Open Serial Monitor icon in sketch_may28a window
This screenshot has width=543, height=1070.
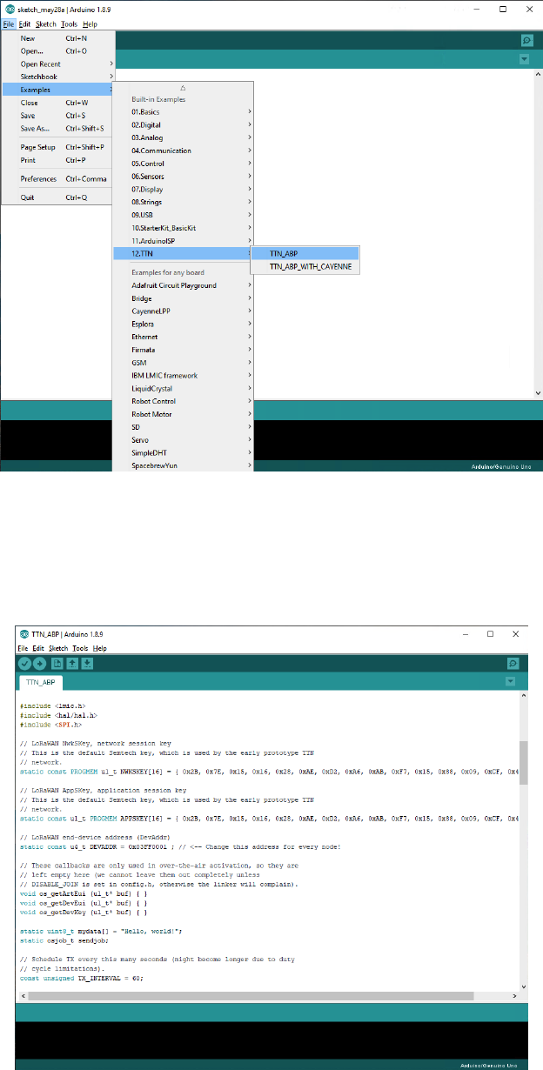(x=526, y=40)
